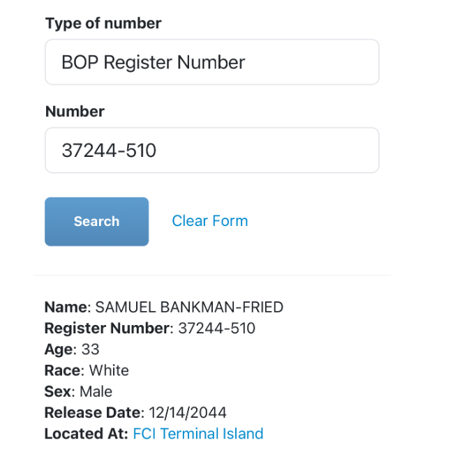Click the Number input field containing 37244-510
Viewport: 455px width, 461px height.
coord(211,150)
